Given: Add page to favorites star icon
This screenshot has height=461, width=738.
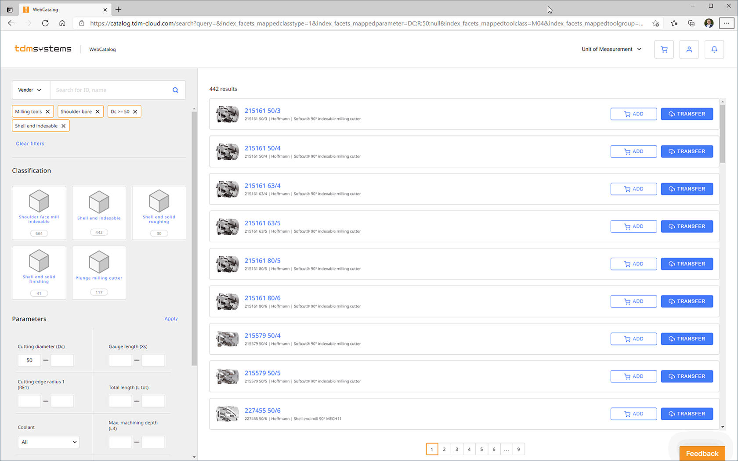Looking at the screenshot, I should (655, 23).
